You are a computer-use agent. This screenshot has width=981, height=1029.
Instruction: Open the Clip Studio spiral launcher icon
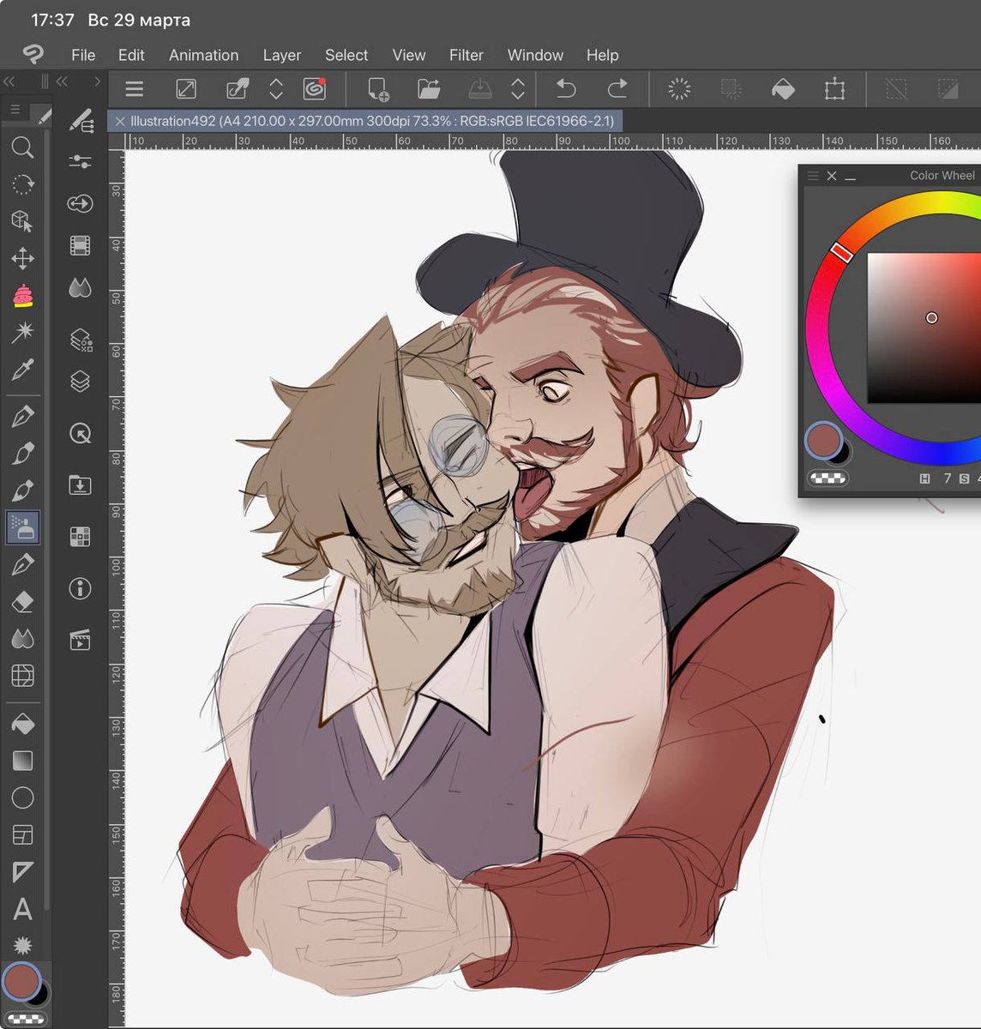pos(315,88)
